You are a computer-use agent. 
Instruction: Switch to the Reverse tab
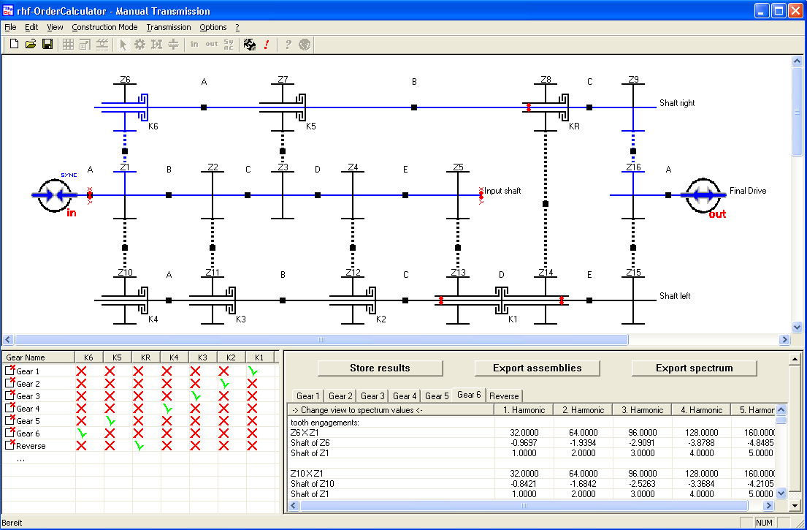point(504,396)
